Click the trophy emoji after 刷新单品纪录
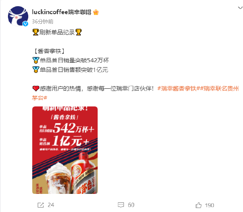 click(x=78, y=32)
